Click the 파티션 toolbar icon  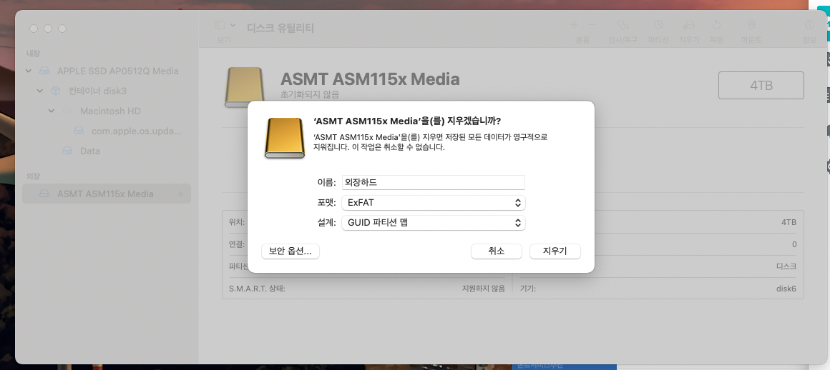(x=658, y=25)
